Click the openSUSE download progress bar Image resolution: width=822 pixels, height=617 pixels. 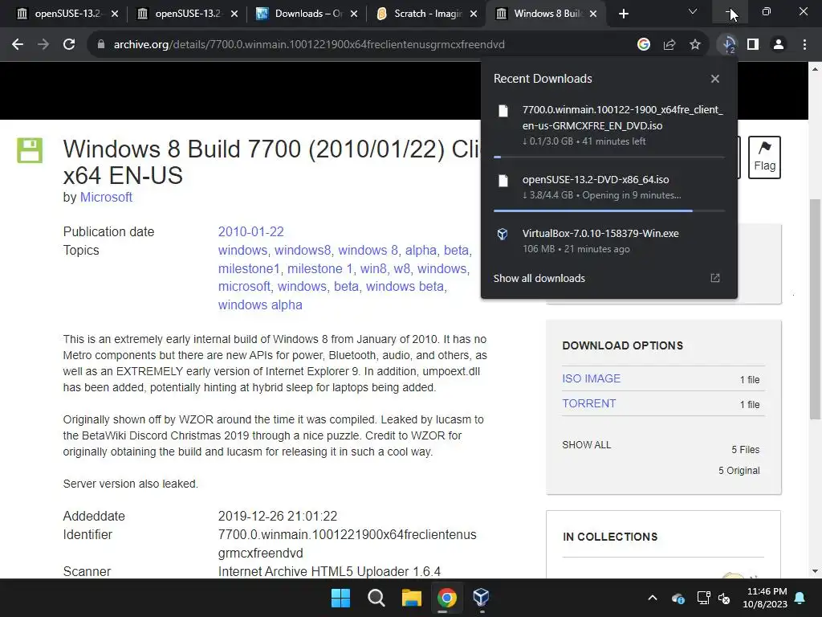pos(609,211)
